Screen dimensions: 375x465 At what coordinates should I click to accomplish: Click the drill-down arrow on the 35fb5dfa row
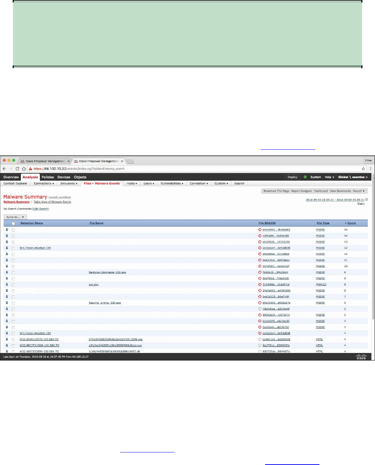coord(6,236)
